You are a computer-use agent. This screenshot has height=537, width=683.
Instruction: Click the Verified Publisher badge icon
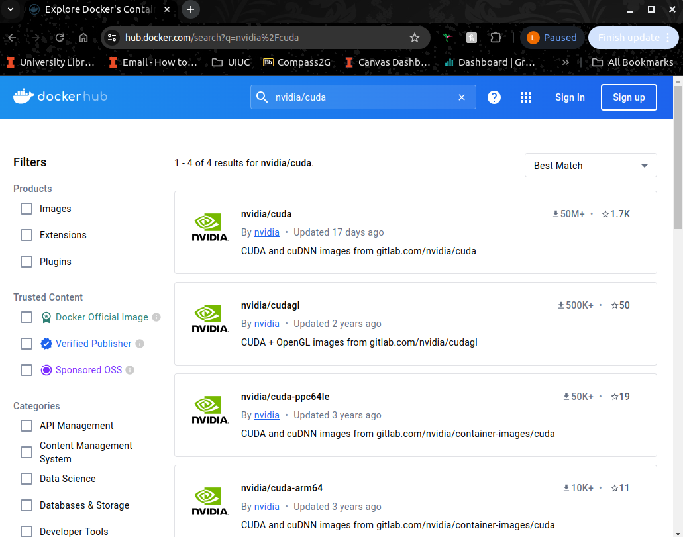click(x=46, y=344)
